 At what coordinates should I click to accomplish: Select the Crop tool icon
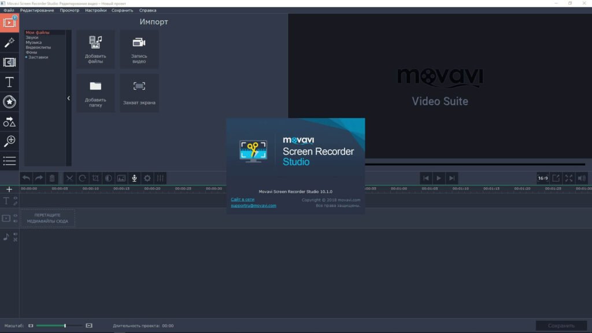[95, 178]
